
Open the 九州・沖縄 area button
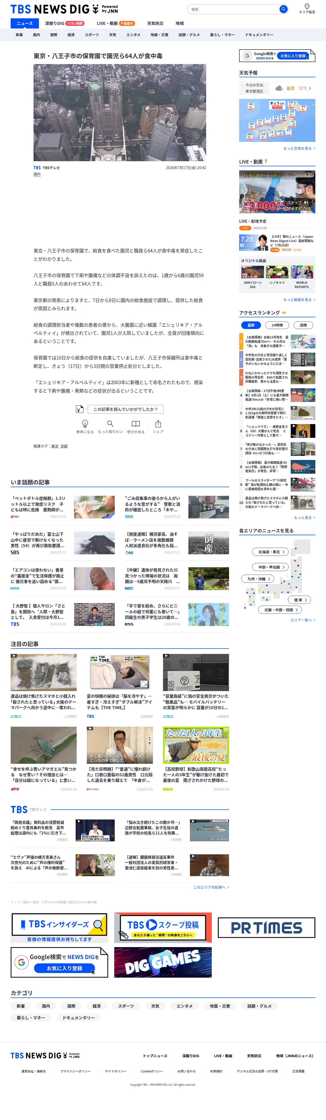(x=258, y=579)
